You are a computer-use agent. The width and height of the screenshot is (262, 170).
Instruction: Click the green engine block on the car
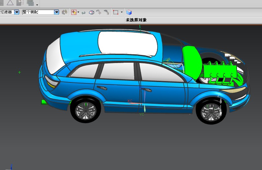pos(220,71)
